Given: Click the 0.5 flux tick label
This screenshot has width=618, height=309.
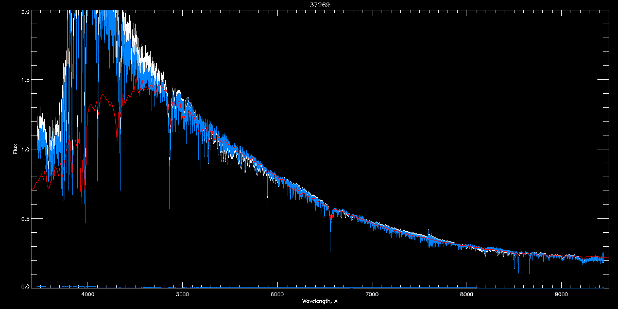Looking at the screenshot, I should (x=24, y=218).
